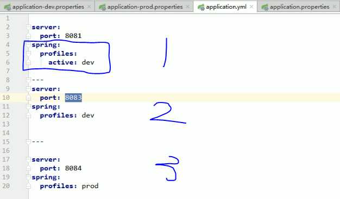Image resolution: width=340 pixels, height=199 pixels.
Task: Collapse the document separator fold on line 15
Action: (28, 142)
